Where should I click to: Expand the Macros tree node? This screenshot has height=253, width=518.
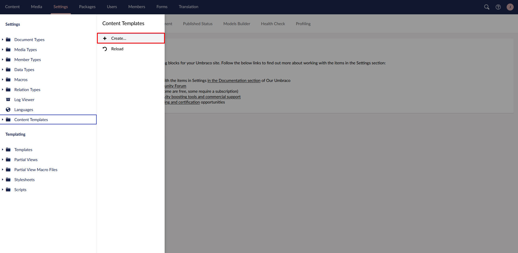[x=2, y=79]
